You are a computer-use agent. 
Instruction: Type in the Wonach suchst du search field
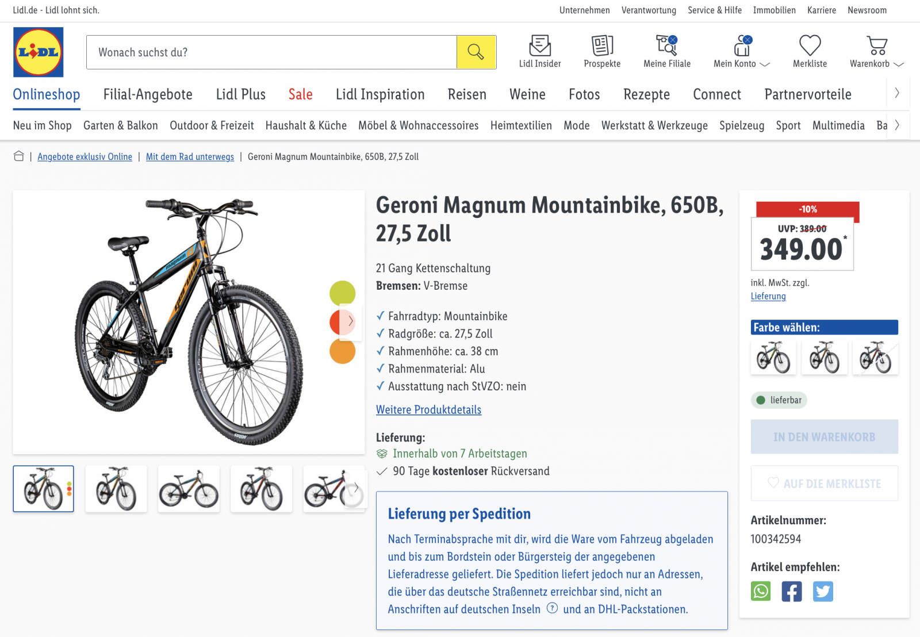point(271,52)
